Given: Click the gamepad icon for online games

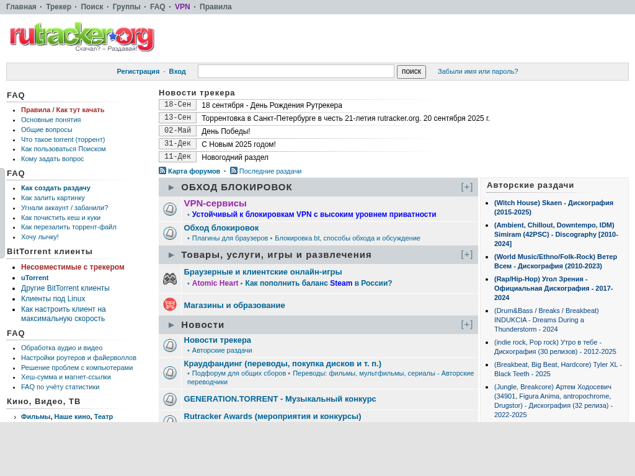Looking at the screenshot, I should (x=170, y=279).
